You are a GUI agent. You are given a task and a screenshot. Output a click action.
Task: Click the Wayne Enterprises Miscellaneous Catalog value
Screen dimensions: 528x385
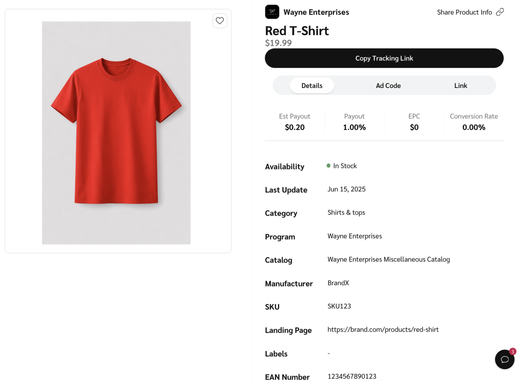coord(388,260)
